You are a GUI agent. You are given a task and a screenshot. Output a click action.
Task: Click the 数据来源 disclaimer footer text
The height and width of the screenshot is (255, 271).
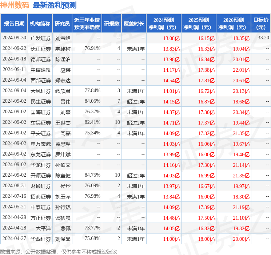click(x=59, y=251)
